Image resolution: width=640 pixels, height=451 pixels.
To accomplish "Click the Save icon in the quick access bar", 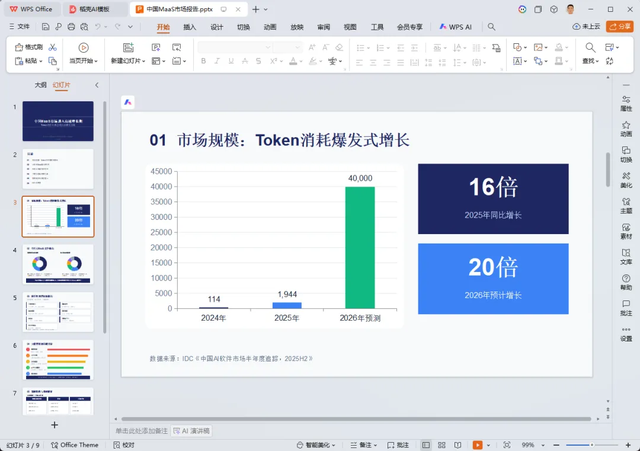I will coord(45,27).
